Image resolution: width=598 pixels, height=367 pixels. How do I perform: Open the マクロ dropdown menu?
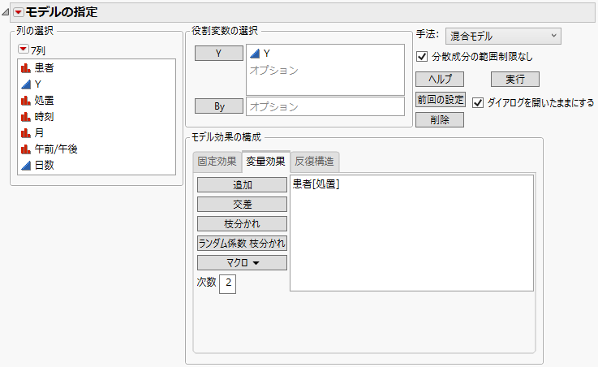click(x=242, y=263)
